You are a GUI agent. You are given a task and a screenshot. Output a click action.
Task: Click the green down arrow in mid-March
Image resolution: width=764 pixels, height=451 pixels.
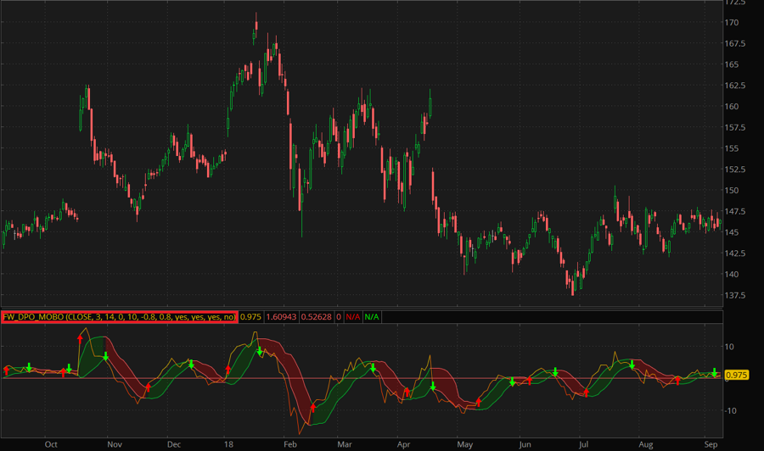tap(373, 368)
